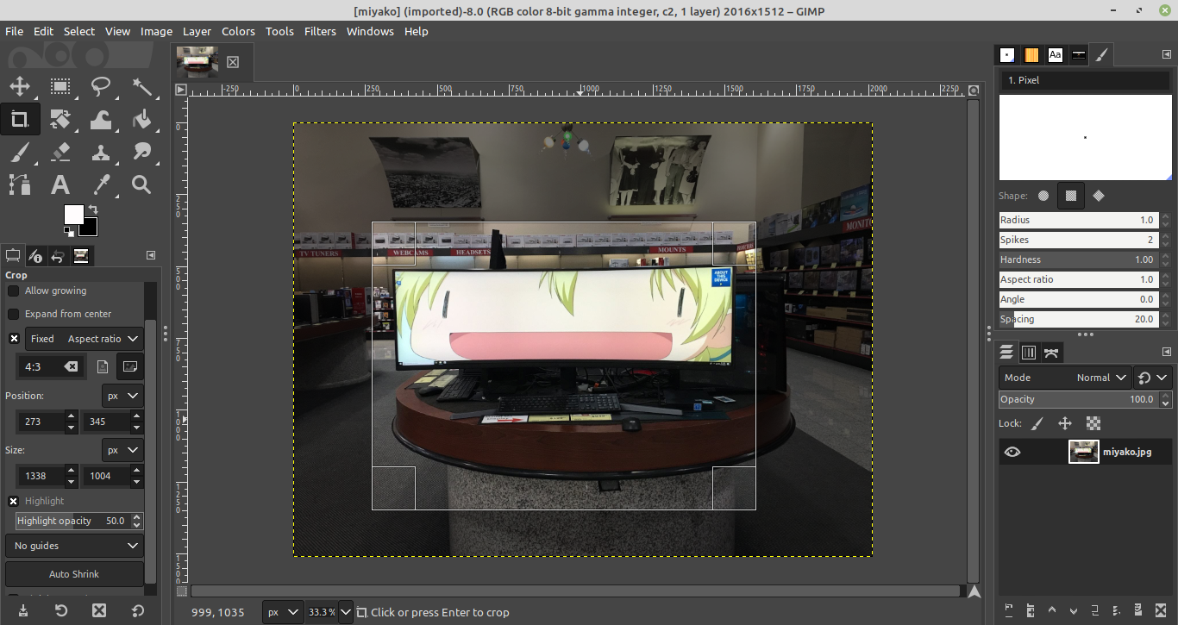
Task: Toggle visibility eye of miyako.jpg layer
Action: point(1012,452)
